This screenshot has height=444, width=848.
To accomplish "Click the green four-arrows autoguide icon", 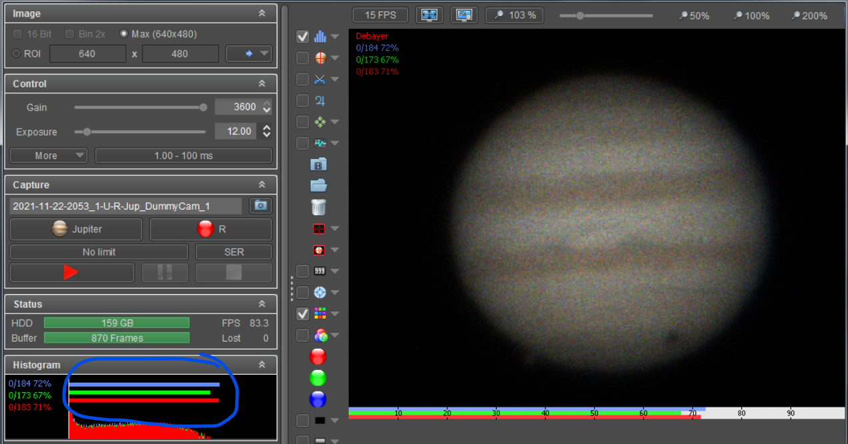I will click(320, 122).
